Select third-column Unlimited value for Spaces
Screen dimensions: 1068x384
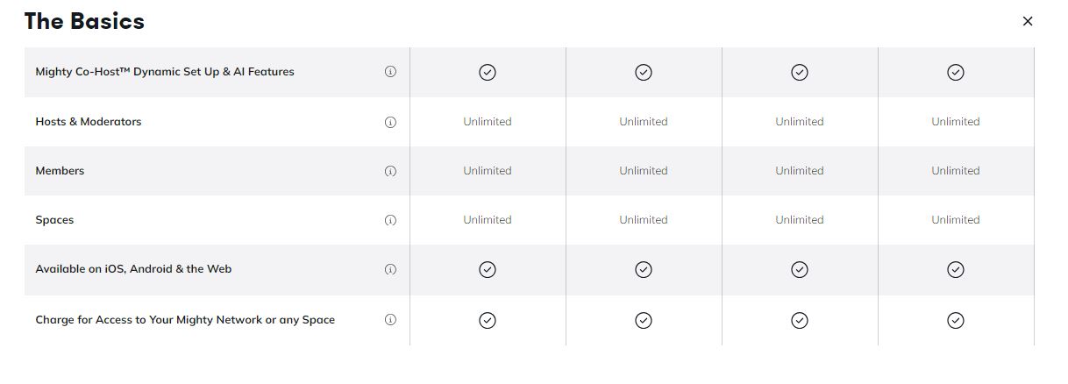[800, 220]
